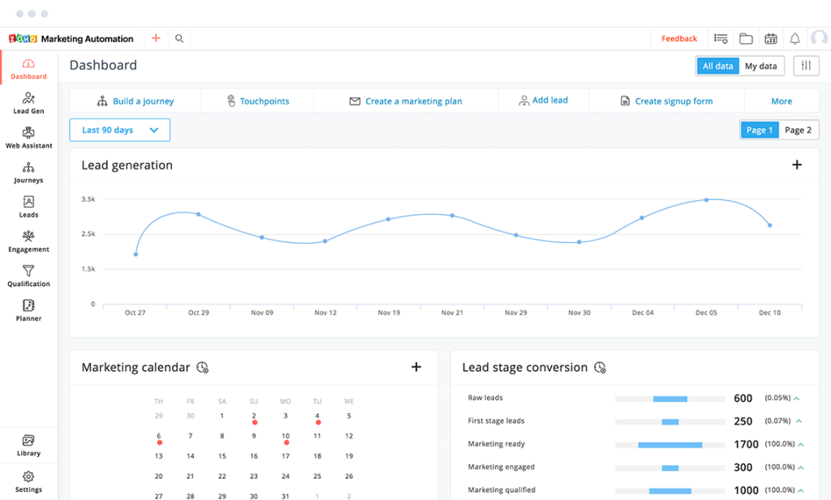Open Settings in the sidebar
Image resolution: width=831 pixels, height=500 pixels.
pyautogui.click(x=28, y=481)
